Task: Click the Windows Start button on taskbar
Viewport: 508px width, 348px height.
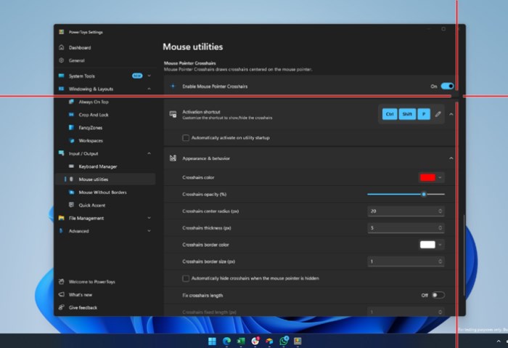Action: [x=212, y=341]
